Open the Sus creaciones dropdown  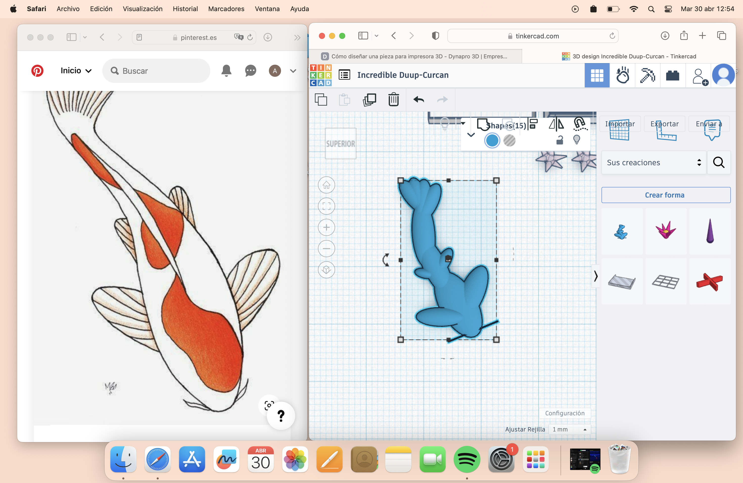coord(654,163)
